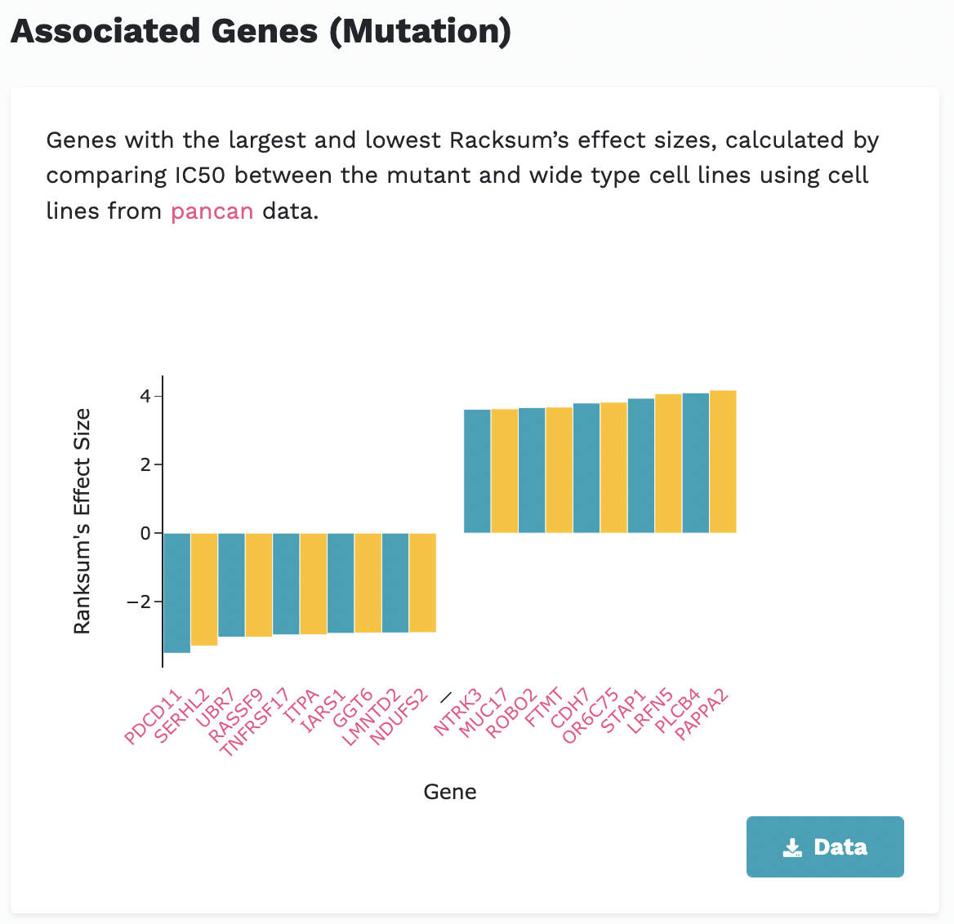The height and width of the screenshot is (924, 954).
Task: Select the teal NTRK3 positive bar
Action: point(477,471)
